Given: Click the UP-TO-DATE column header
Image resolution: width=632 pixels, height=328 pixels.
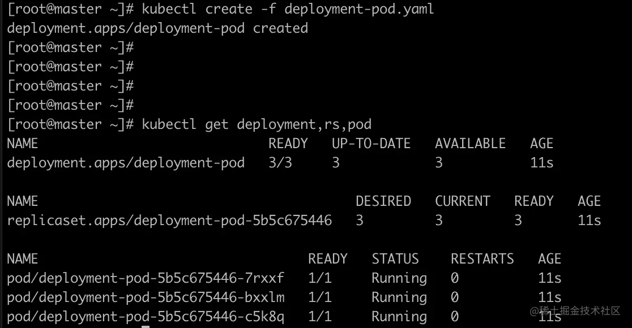Looking at the screenshot, I should tap(371, 143).
